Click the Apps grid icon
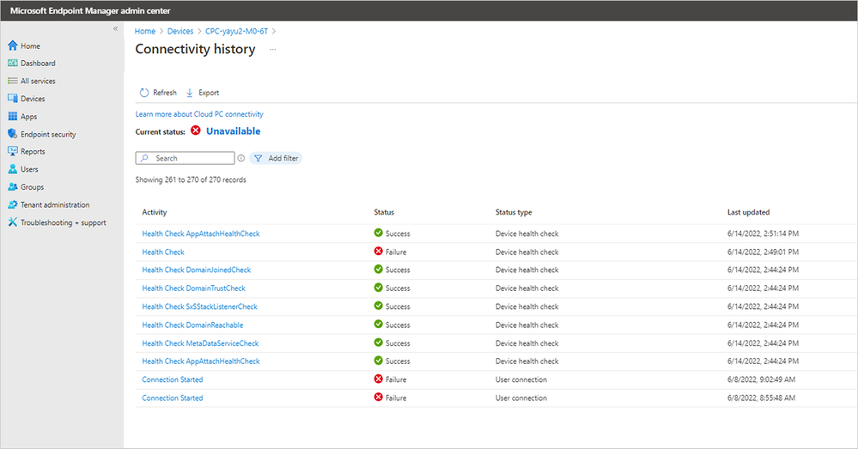This screenshot has width=858, height=449. click(13, 116)
